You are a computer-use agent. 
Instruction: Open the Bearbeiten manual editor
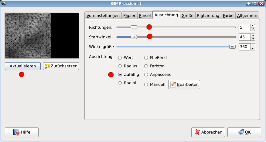[184, 85]
